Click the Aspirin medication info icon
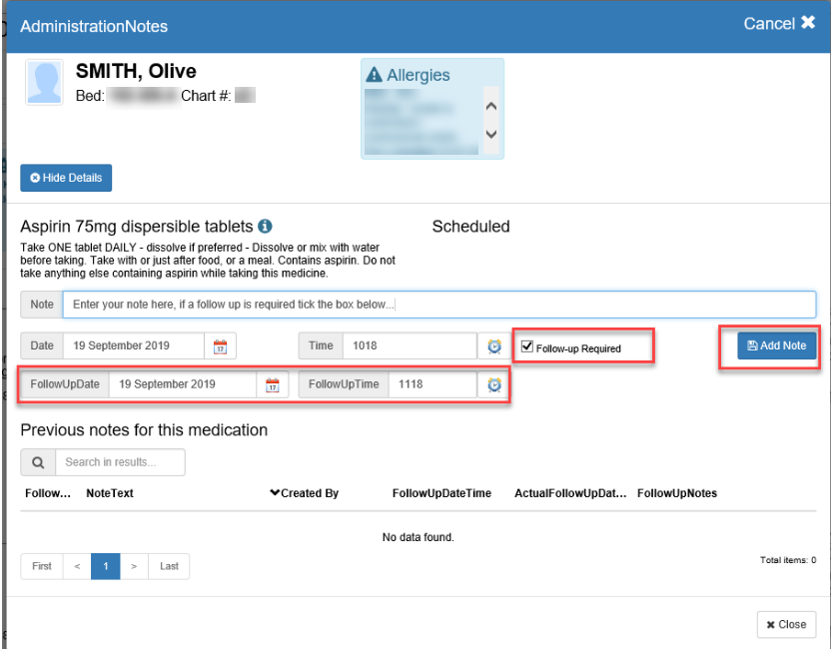The height and width of the screenshot is (649, 831). pyautogui.click(x=266, y=227)
